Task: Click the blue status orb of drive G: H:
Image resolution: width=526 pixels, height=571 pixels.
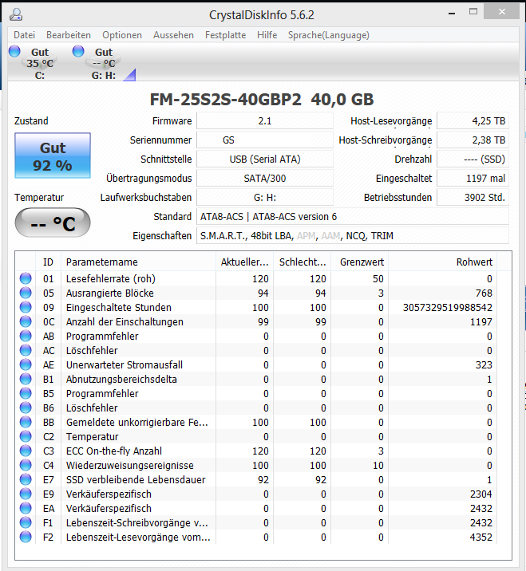Action: [78, 51]
